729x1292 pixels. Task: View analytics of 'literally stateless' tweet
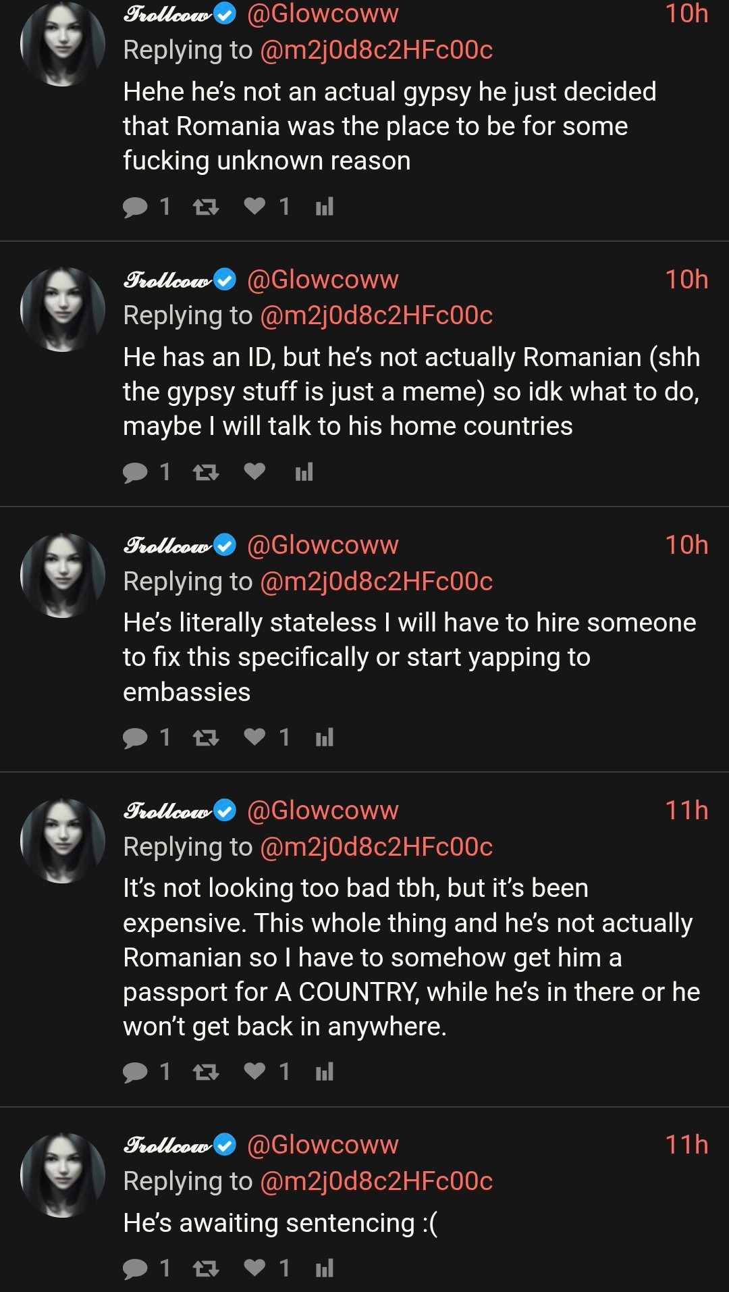[325, 738]
